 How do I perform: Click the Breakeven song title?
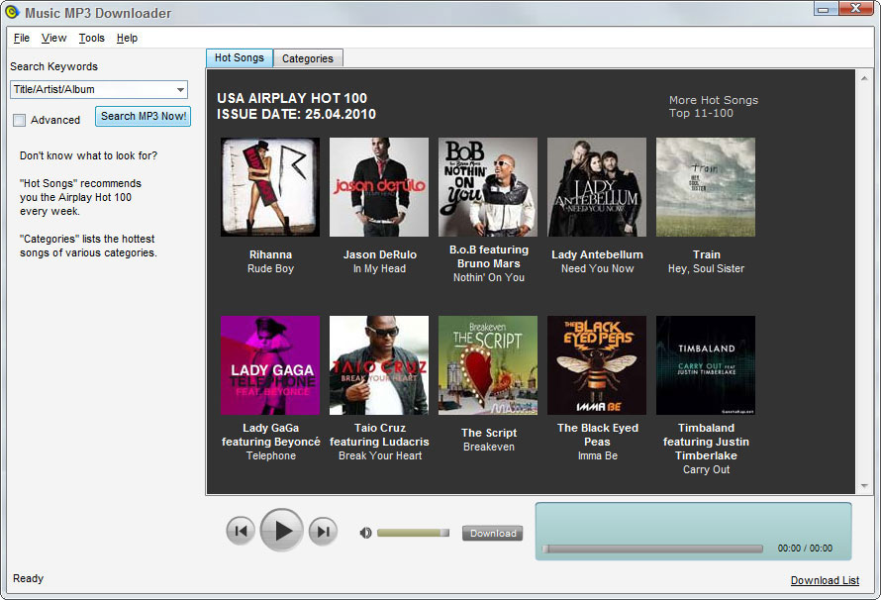point(489,447)
